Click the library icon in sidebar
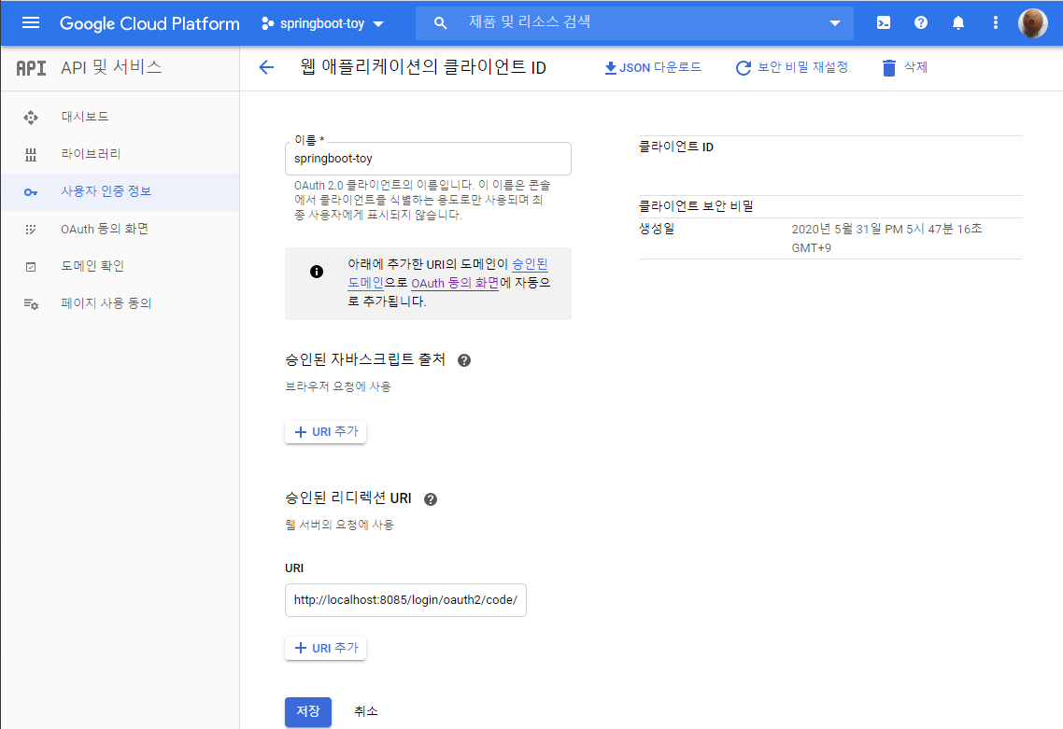The width and height of the screenshot is (1063, 729). pos(31,155)
